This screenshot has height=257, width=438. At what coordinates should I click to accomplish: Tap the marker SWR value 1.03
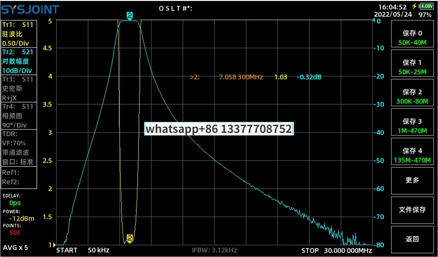(x=281, y=77)
